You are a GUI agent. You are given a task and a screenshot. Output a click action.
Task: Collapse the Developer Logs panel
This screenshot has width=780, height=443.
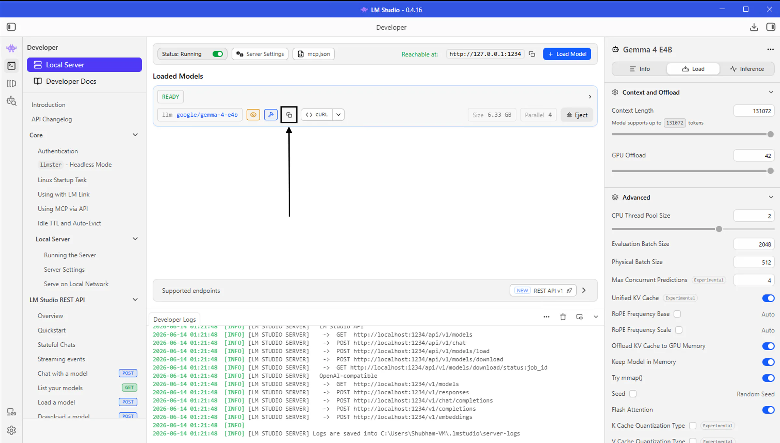point(596,317)
